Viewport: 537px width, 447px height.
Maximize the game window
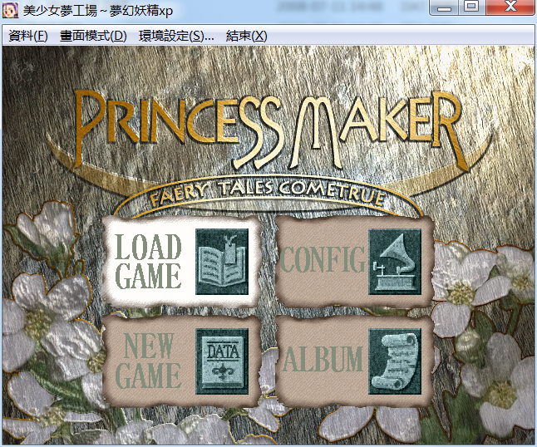click(x=470, y=7)
